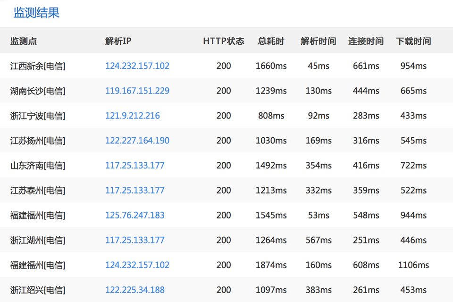Click the IP link in 江苏泰州 row
This screenshot has height=302, width=453.
[134, 190]
